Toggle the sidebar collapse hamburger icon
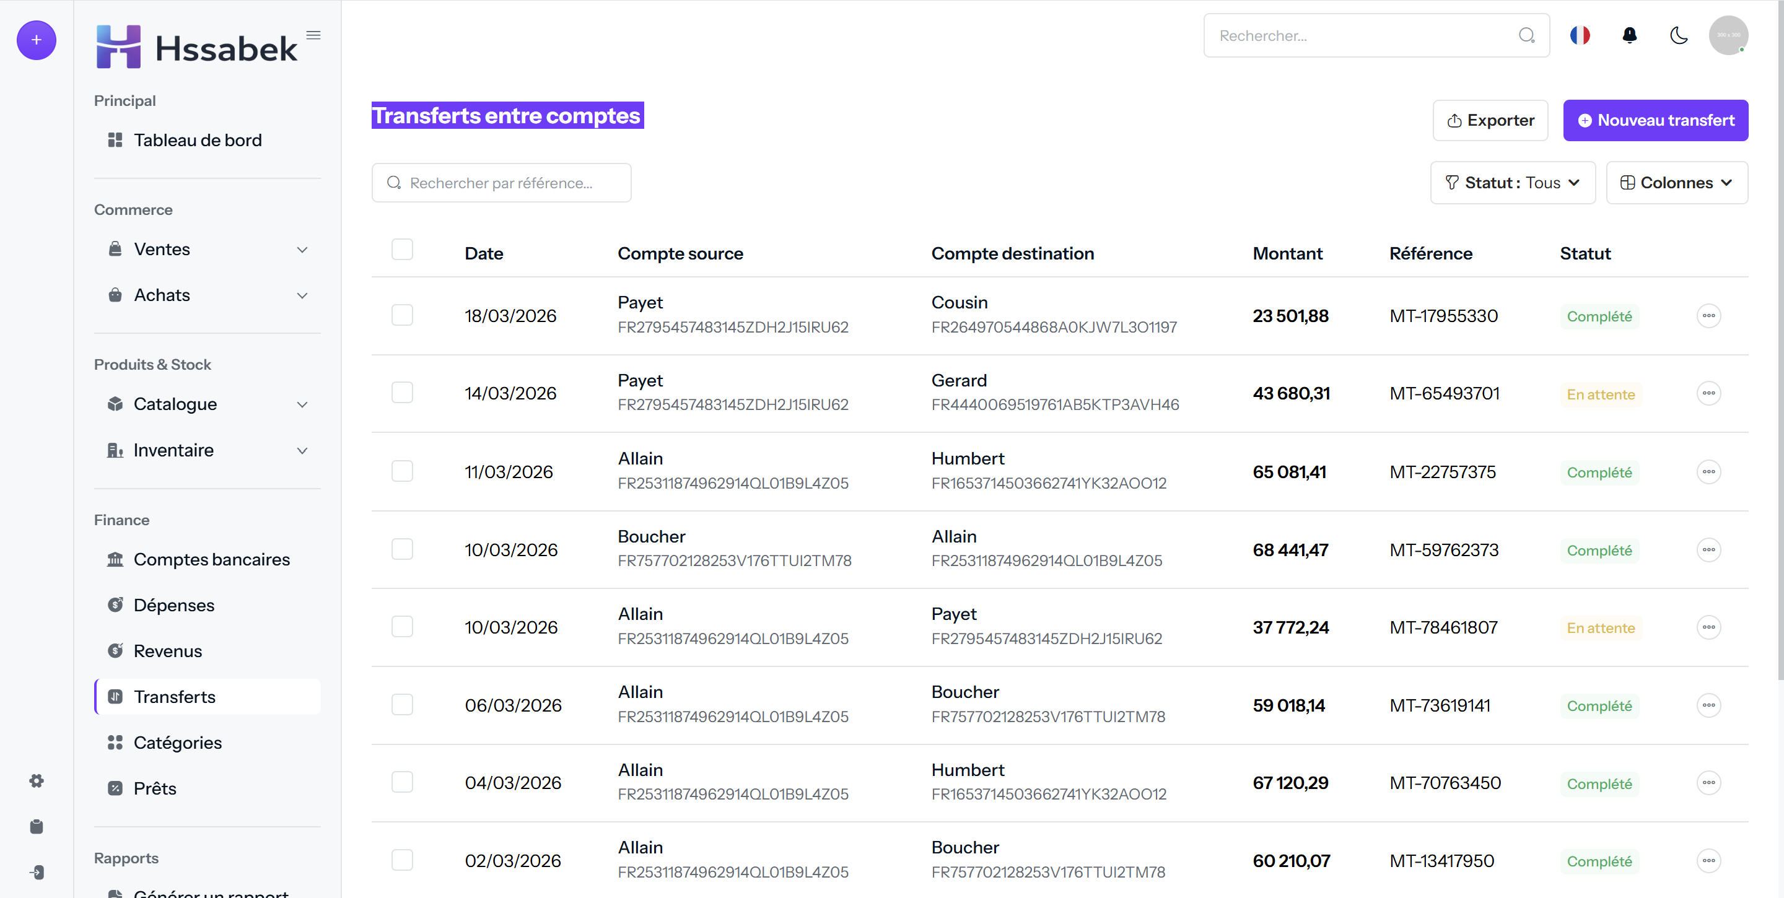This screenshot has width=1784, height=898. (x=313, y=35)
